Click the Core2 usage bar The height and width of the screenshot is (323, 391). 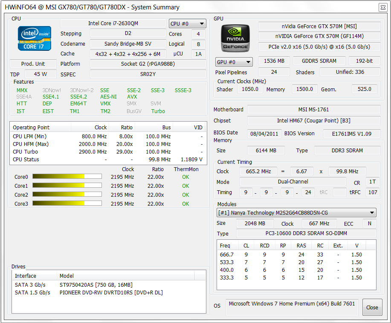click(67, 195)
